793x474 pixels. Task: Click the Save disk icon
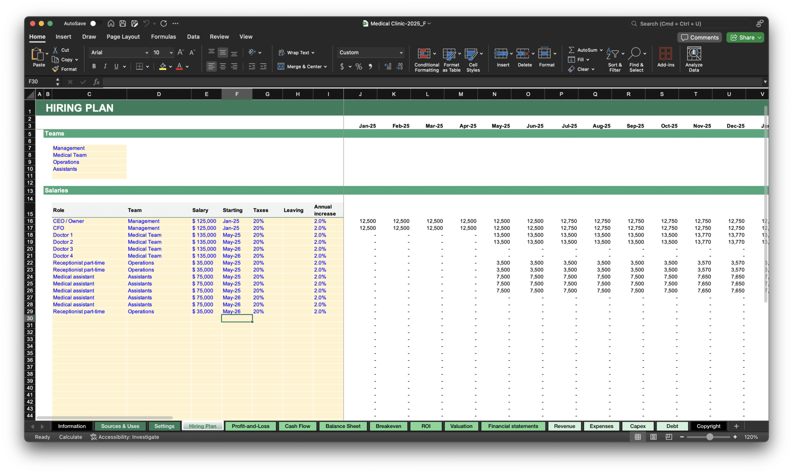[123, 24]
